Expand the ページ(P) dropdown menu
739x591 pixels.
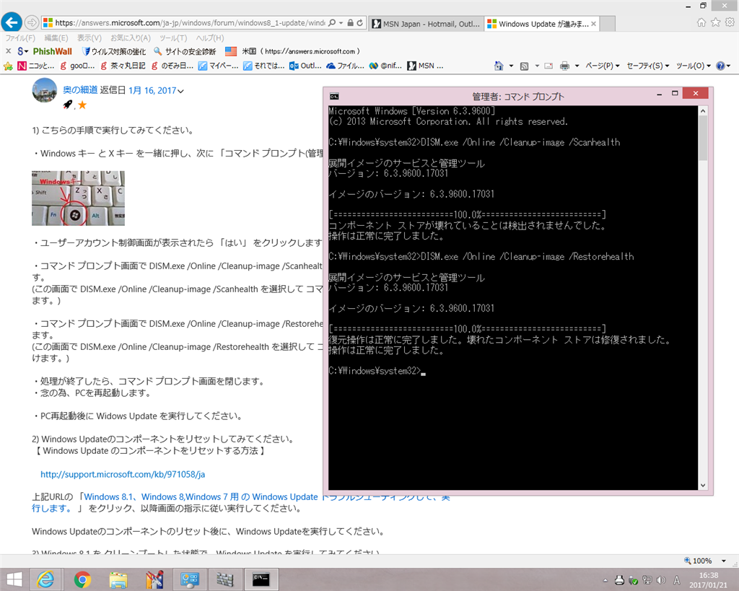[x=603, y=66]
